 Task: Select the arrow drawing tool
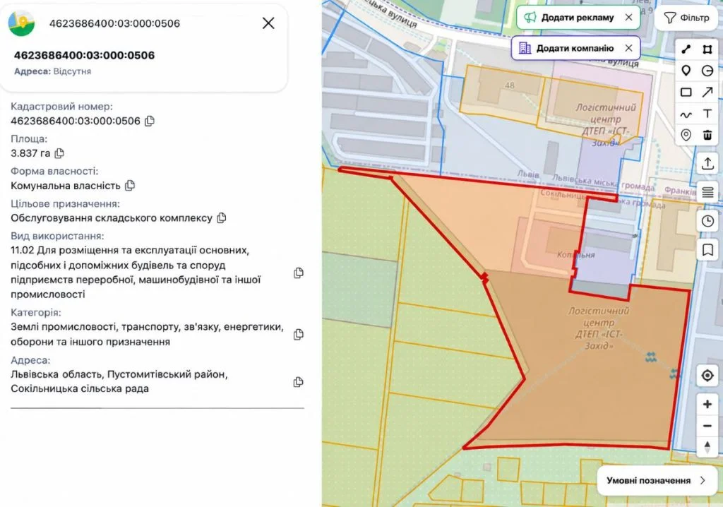(707, 93)
